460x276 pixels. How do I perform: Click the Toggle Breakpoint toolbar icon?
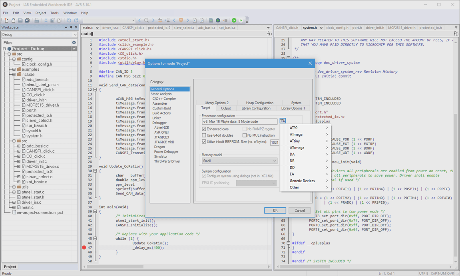pos(225,20)
